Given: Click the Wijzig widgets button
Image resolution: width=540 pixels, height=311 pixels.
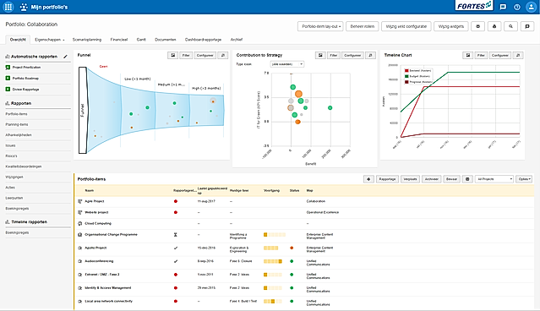Looking at the screenshot, I should click(451, 26).
